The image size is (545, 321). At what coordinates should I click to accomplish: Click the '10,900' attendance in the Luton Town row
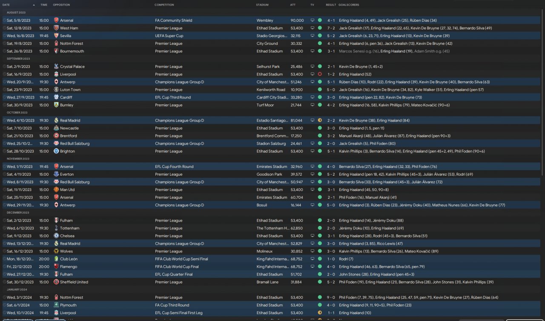click(x=297, y=90)
